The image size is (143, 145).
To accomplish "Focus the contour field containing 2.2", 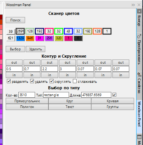I will (x=50, y=69).
